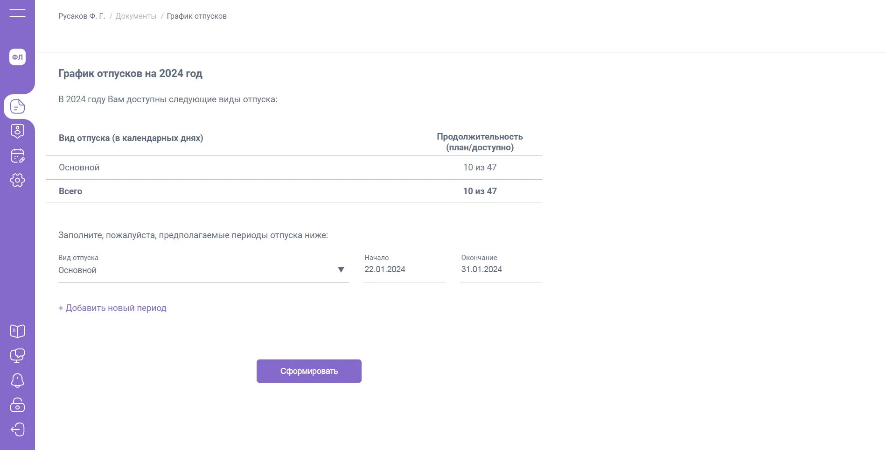The width and height of the screenshot is (886, 450).
Task: Click Русаков Ф. Г. in breadcrumb
Action: pos(82,16)
